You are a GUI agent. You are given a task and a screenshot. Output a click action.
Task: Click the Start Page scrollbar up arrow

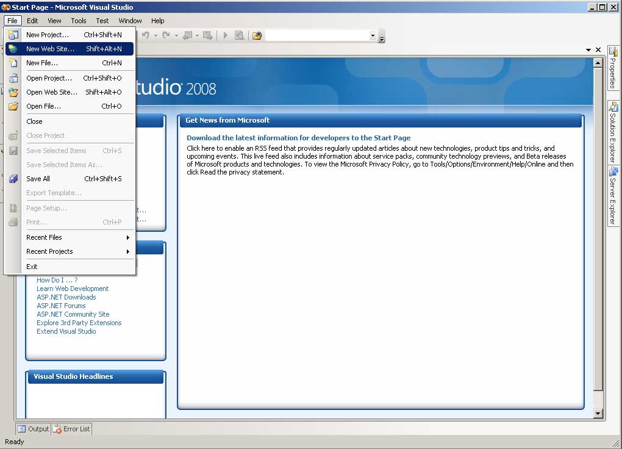[x=598, y=63]
